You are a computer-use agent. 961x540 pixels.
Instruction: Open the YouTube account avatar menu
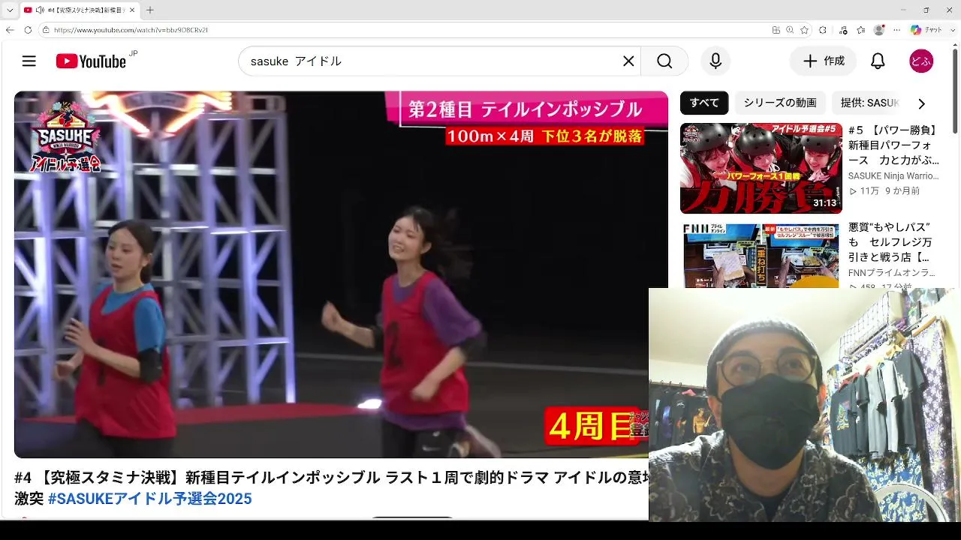(x=921, y=61)
